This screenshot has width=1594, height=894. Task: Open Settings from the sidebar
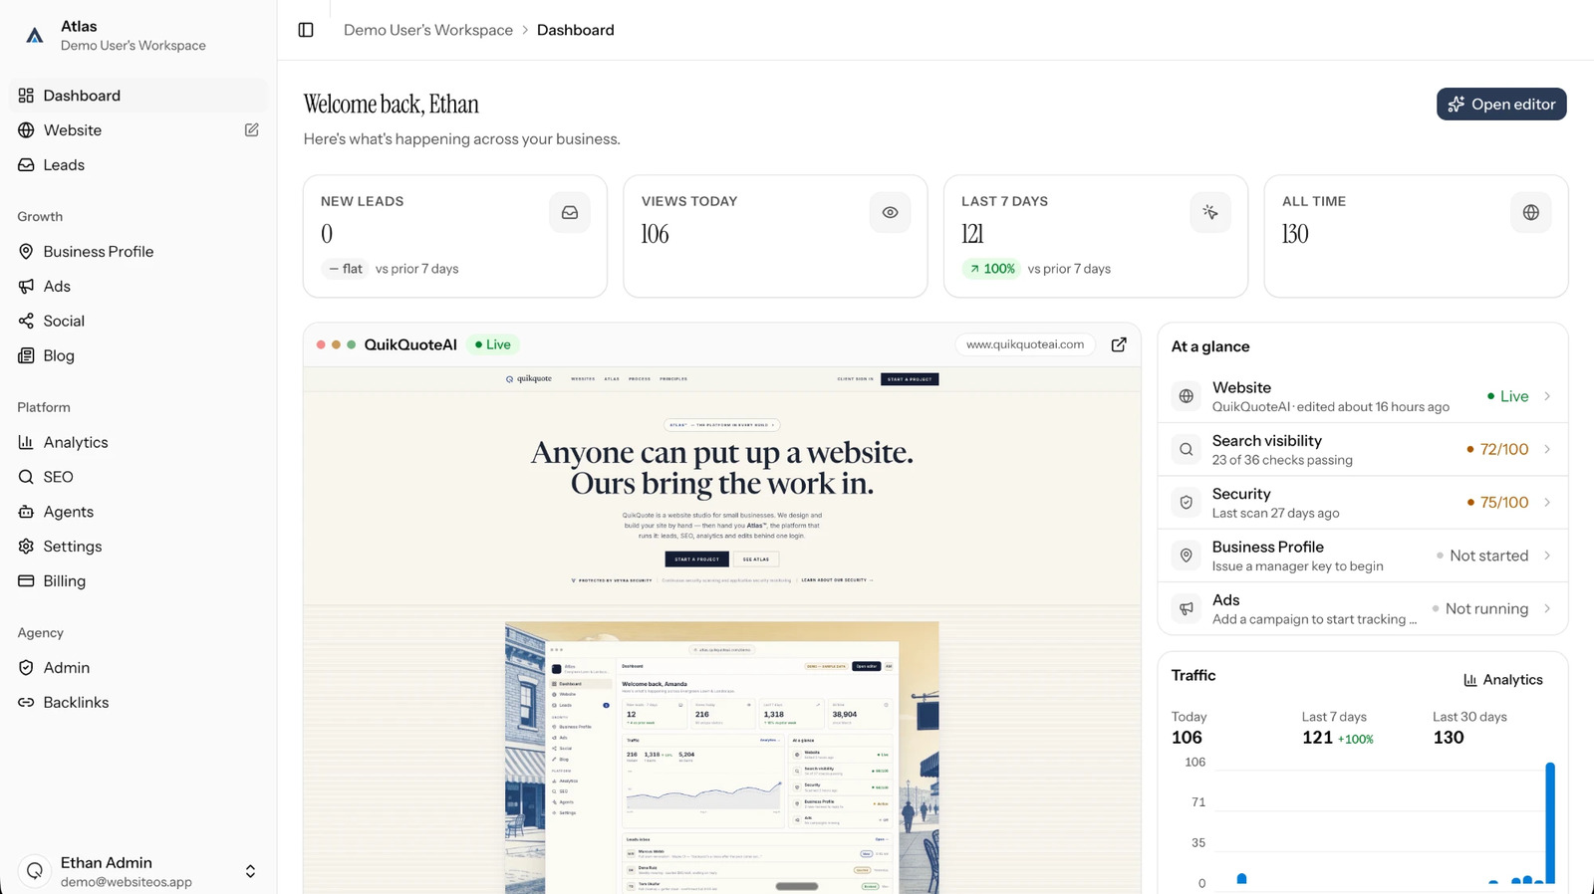click(x=138, y=547)
